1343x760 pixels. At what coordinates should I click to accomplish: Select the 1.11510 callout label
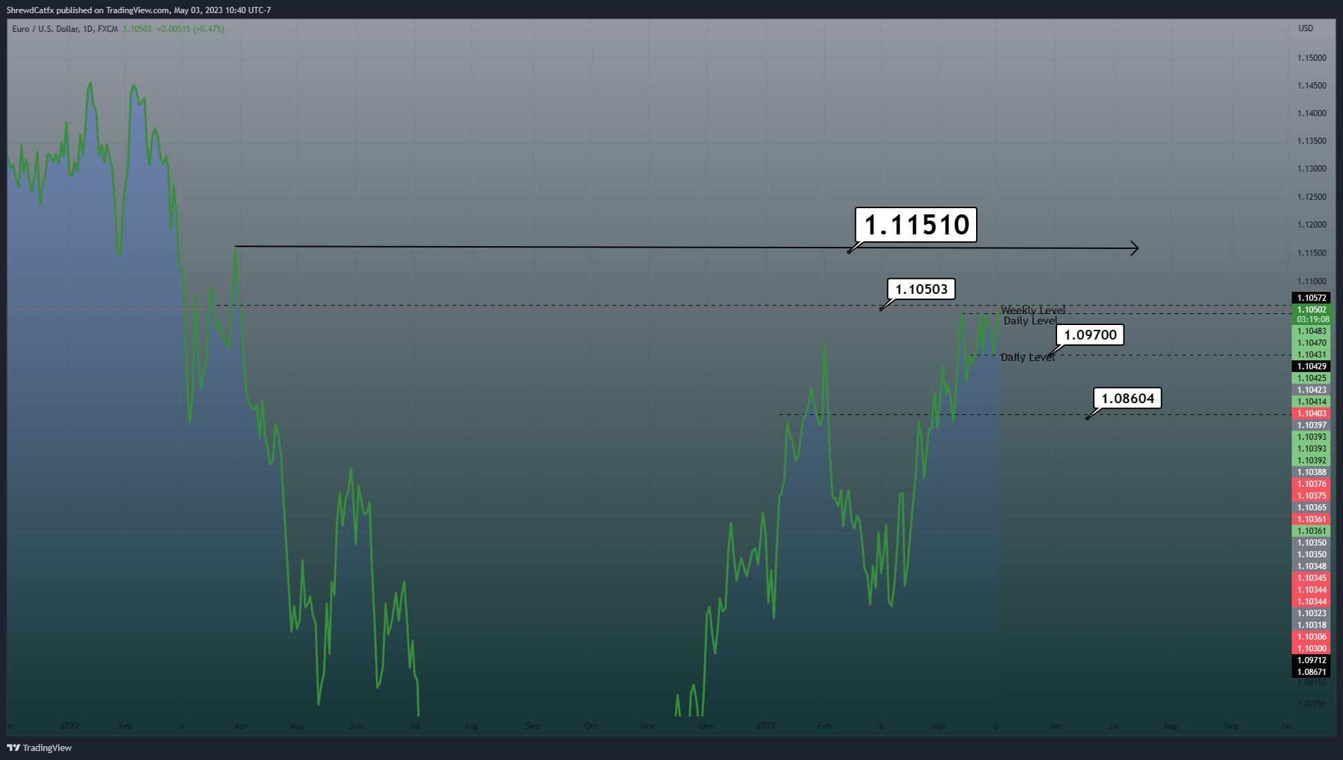pos(916,225)
